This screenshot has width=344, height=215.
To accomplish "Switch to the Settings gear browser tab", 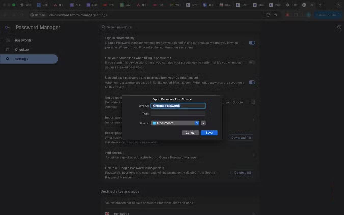I will [292, 5].
